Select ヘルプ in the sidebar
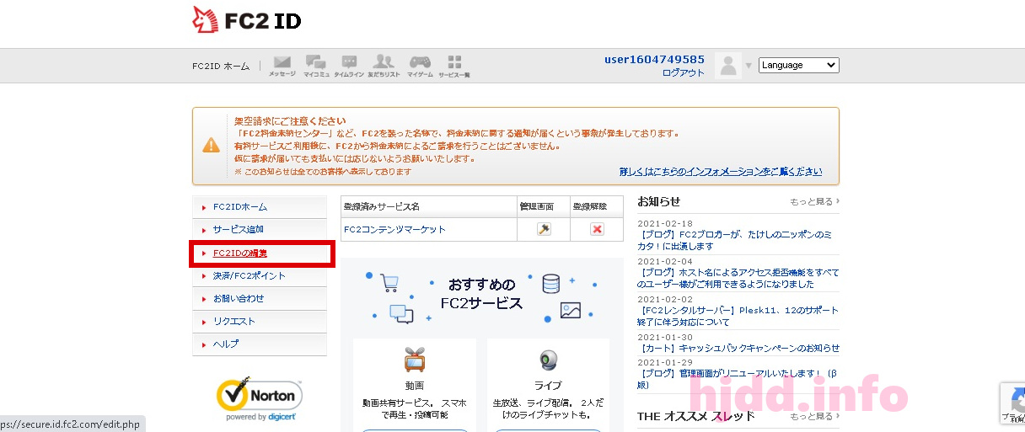 (x=260, y=344)
